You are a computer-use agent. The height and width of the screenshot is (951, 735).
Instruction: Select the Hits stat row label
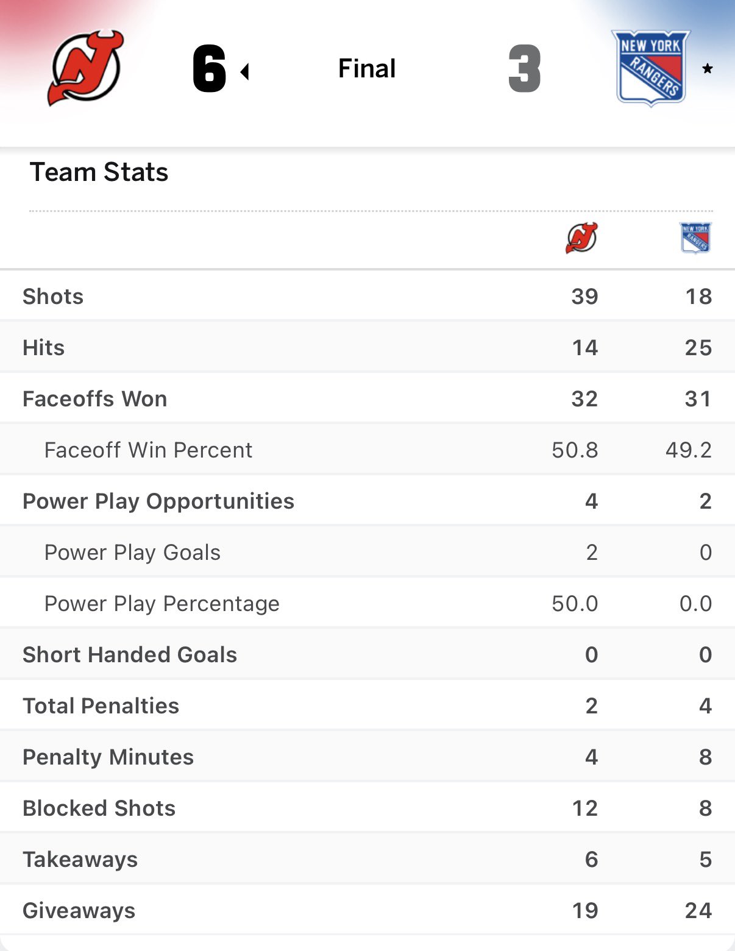(43, 348)
